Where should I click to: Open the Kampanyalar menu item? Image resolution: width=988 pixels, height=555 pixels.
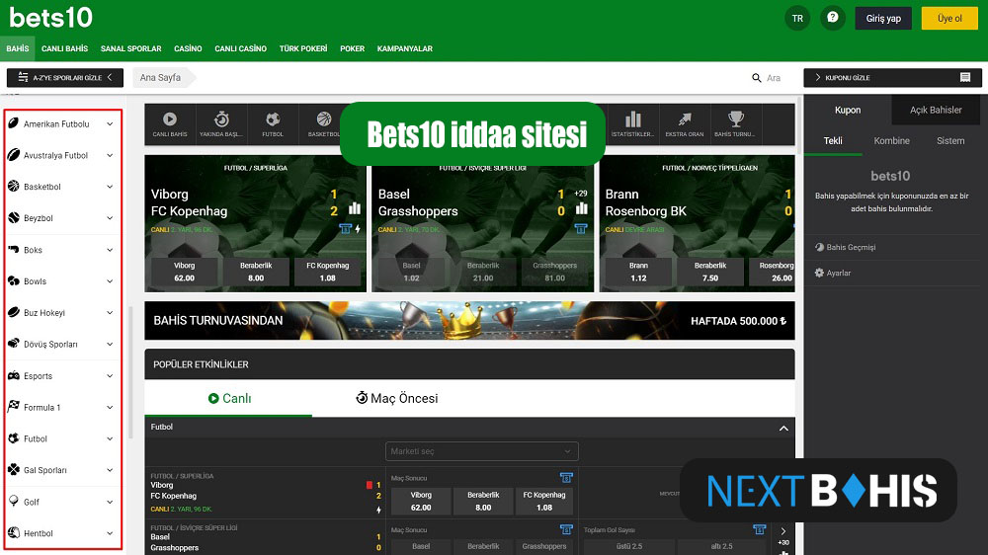[x=404, y=48]
